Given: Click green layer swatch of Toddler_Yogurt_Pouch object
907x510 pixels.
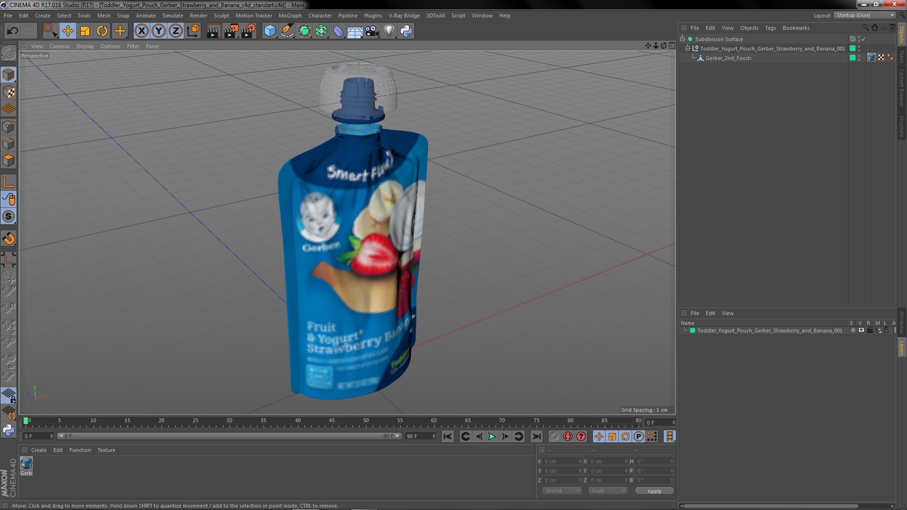Looking at the screenshot, I should point(853,49).
